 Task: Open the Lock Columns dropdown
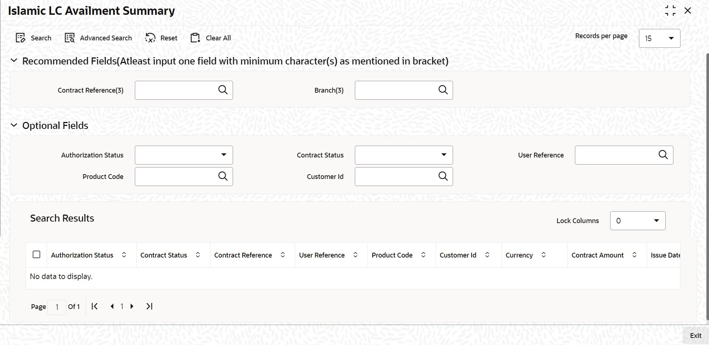tap(637, 221)
